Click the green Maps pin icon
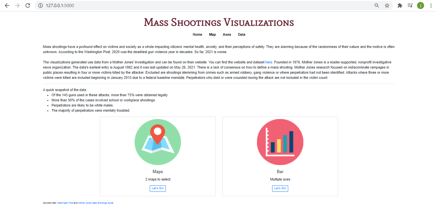Viewport: 436px width, 222px height. pyautogui.click(x=157, y=142)
